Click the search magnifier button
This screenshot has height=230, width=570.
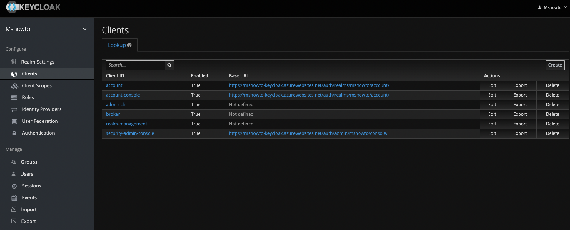tap(169, 65)
